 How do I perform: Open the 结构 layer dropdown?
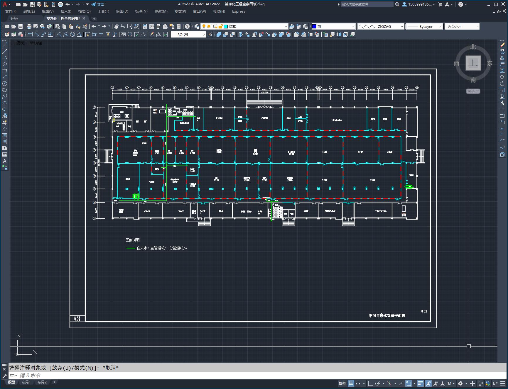click(256, 26)
